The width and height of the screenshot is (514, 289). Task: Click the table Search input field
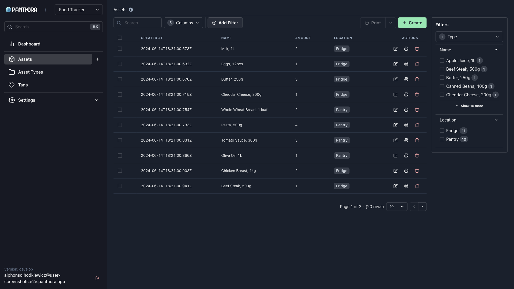pyautogui.click(x=141, y=23)
